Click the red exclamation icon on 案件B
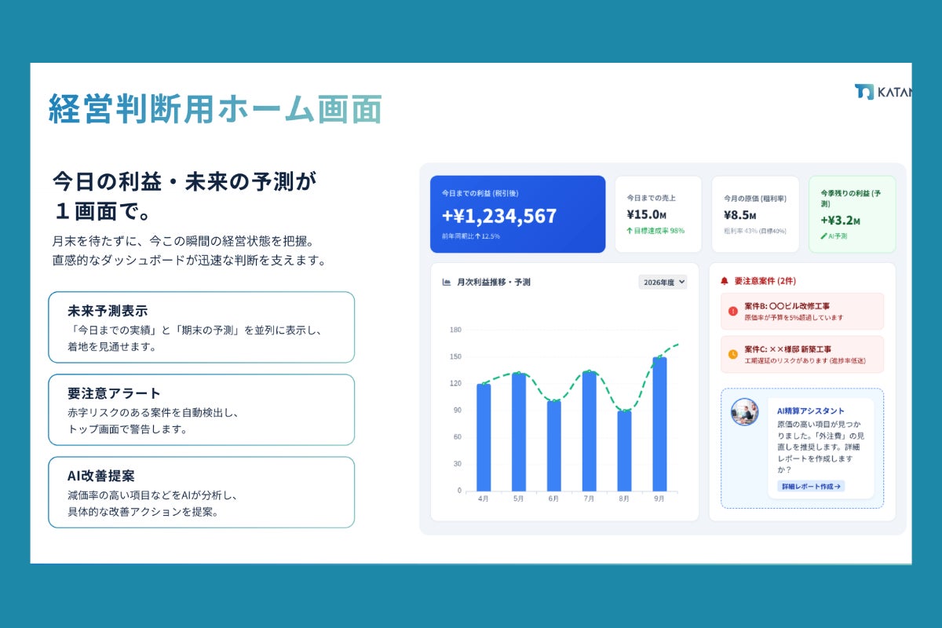 click(732, 312)
